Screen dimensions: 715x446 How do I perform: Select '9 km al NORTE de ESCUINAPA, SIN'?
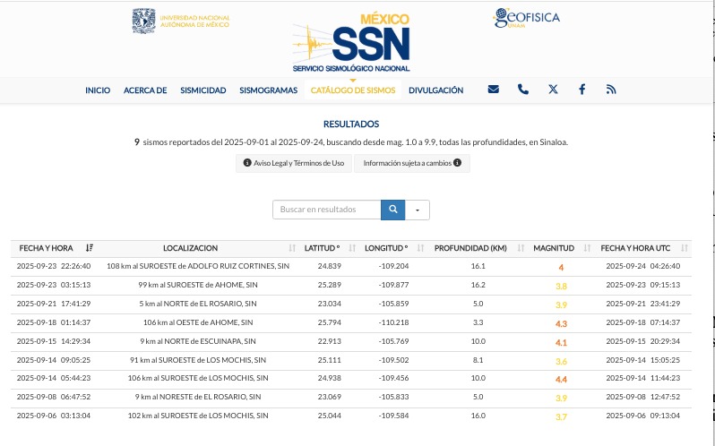click(x=198, y=341)
